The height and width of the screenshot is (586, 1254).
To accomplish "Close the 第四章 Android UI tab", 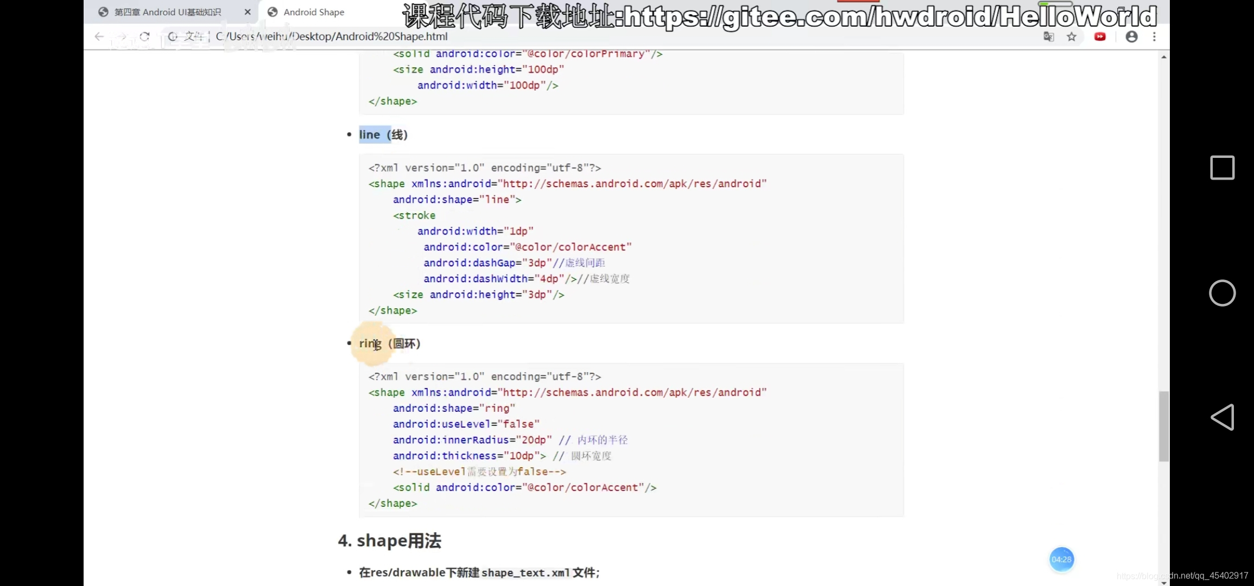I will tap(248, 11).
